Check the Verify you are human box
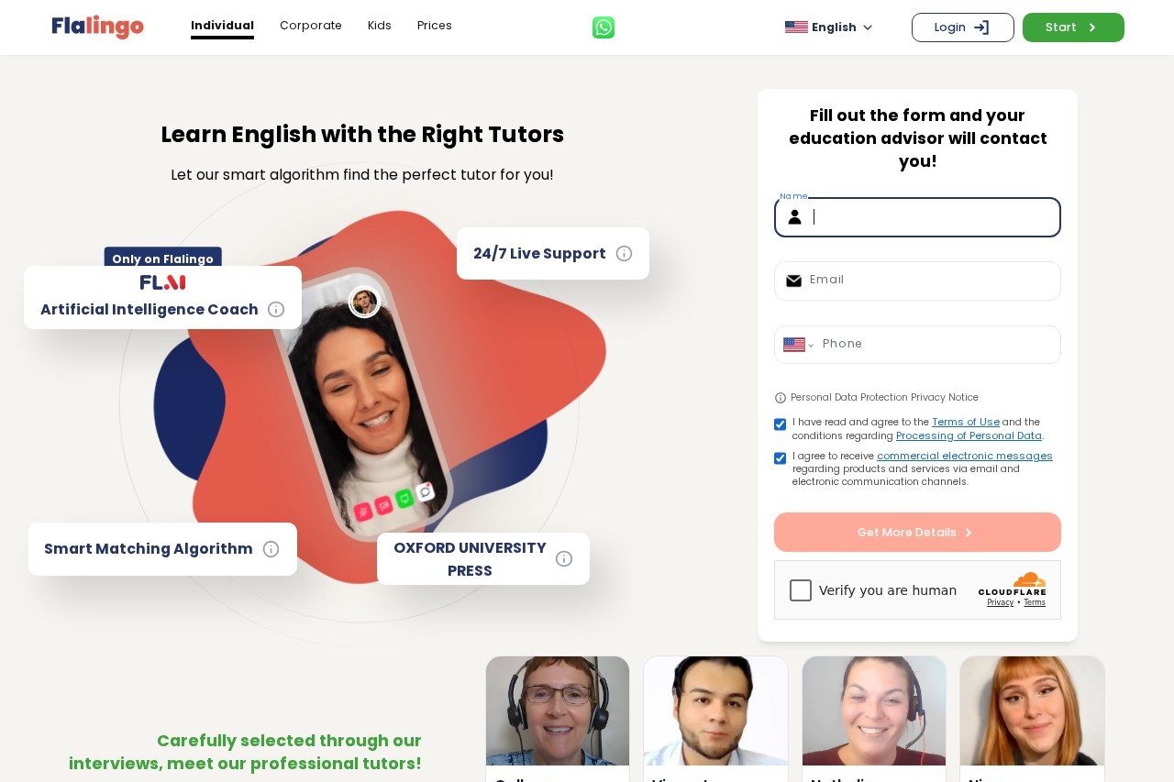 tap(801, 590)
